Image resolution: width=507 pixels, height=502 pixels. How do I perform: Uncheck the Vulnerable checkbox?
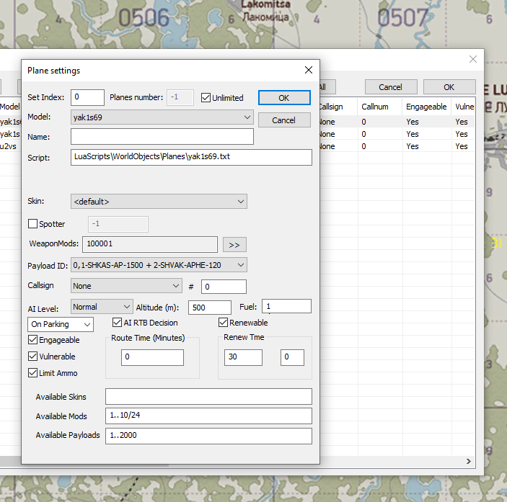(33, 357)
